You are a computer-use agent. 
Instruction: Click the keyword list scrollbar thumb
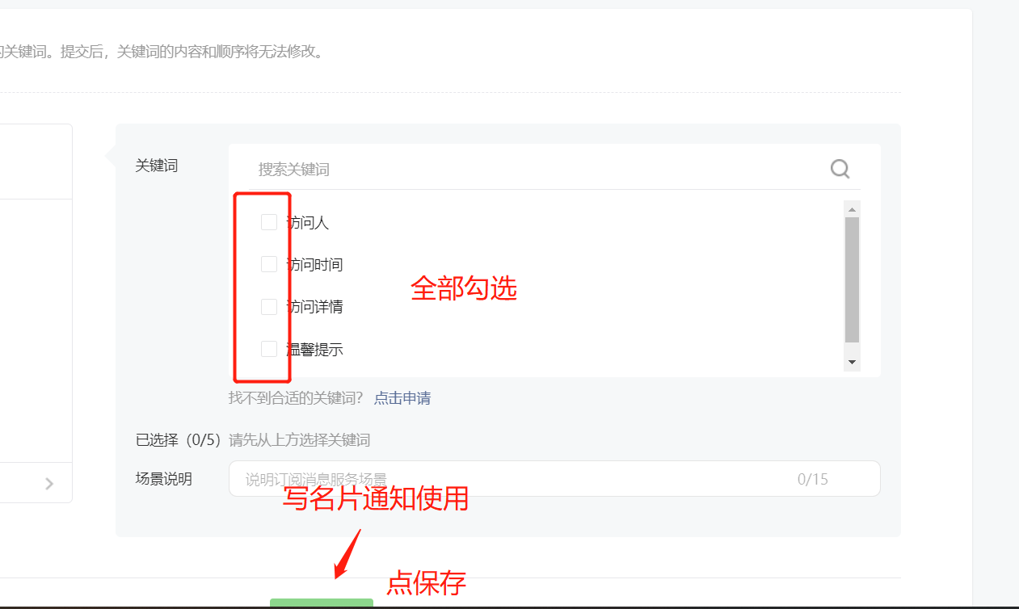[852, 279]
